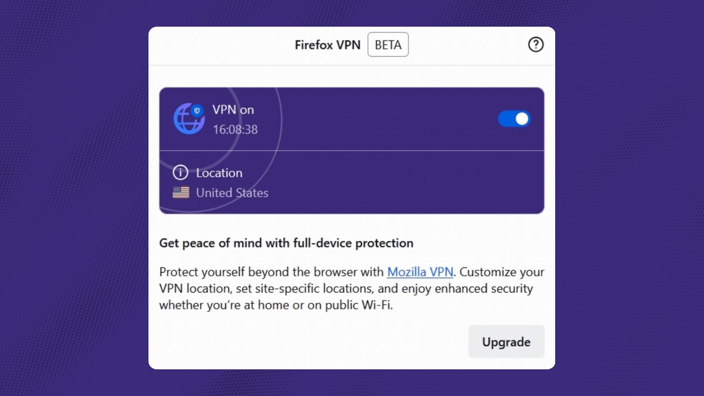Click the VPN on status label
The image size is (704, 396).
(233, 110)
